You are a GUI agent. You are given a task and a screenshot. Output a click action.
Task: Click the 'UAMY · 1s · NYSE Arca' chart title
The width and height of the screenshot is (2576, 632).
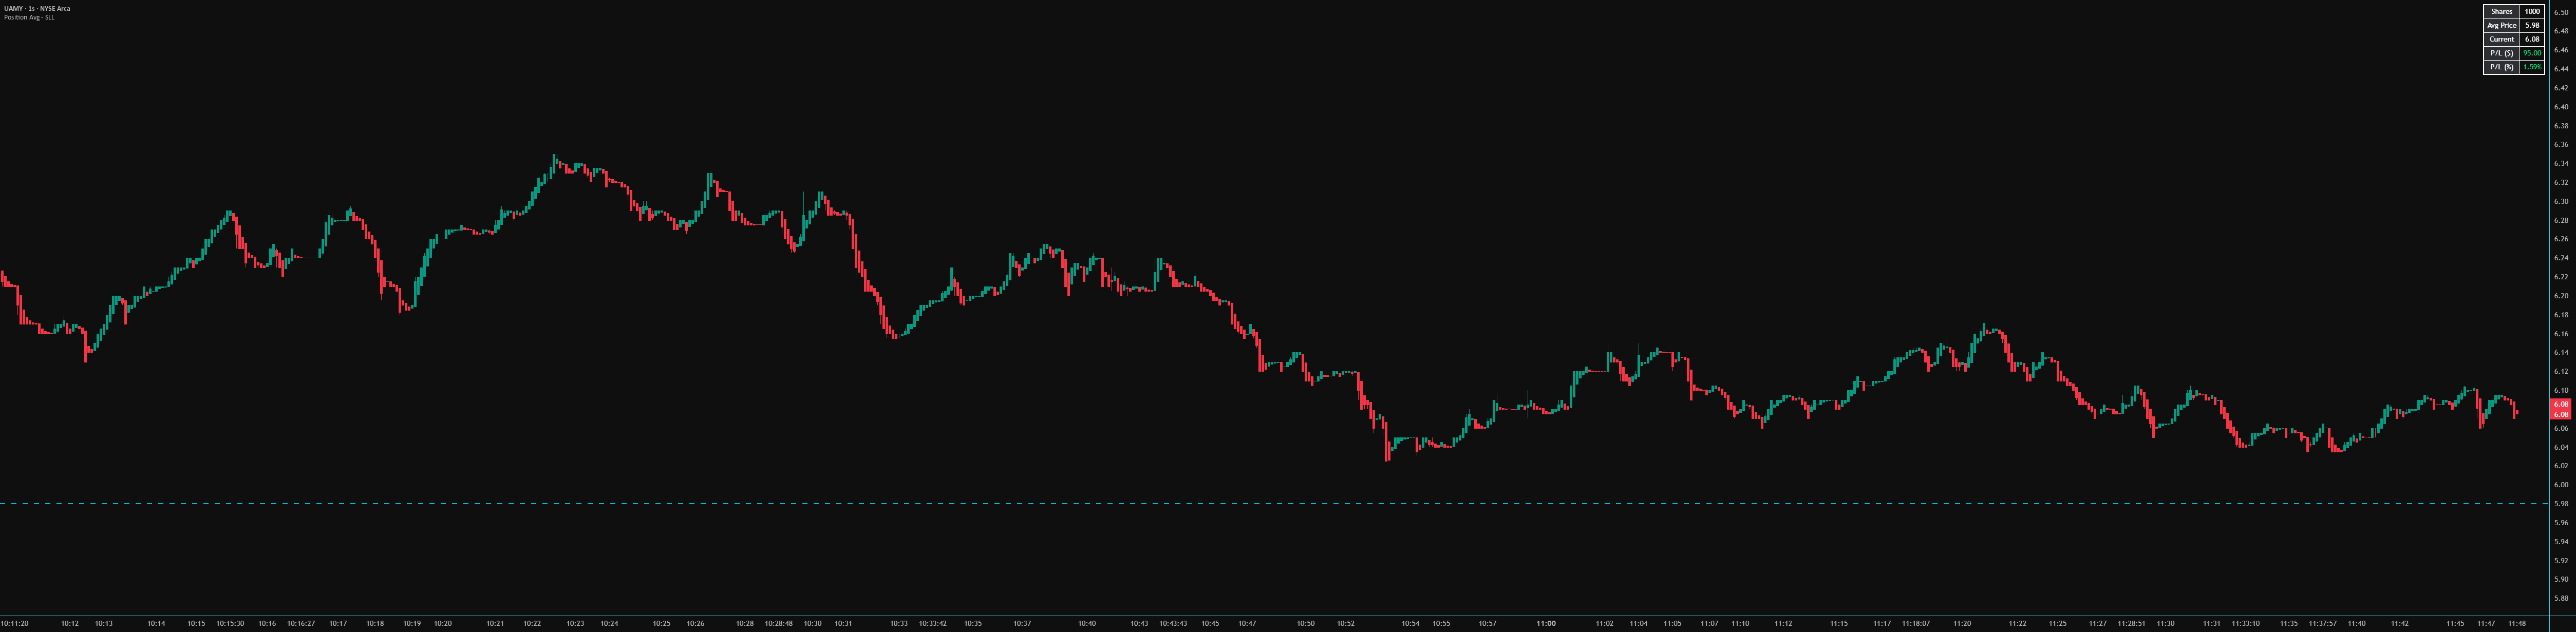pos(37,8)
